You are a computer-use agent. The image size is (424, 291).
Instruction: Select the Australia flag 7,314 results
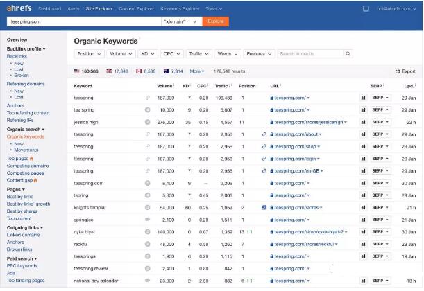coord(173,71)
